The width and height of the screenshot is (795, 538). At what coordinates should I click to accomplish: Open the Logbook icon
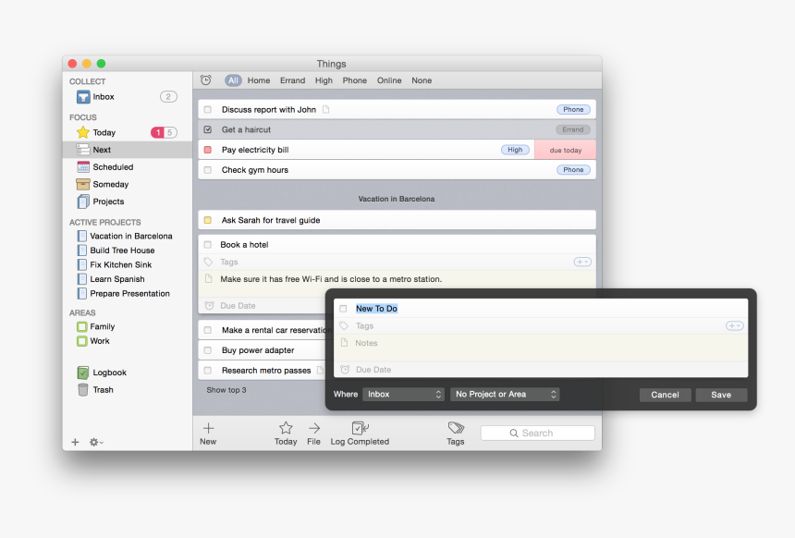tap(83, 373)
